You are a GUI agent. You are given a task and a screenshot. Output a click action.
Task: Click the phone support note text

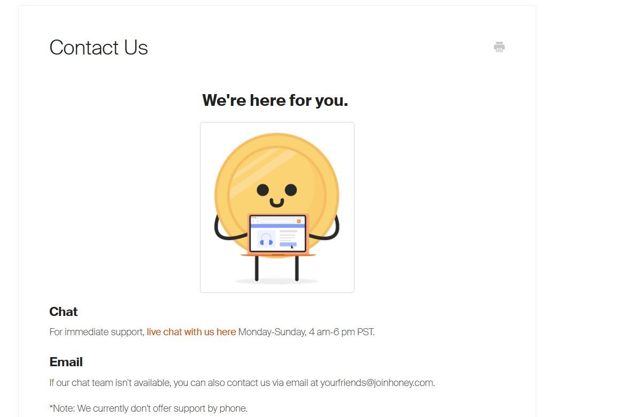pyautogui.click(x=149, y=408)
